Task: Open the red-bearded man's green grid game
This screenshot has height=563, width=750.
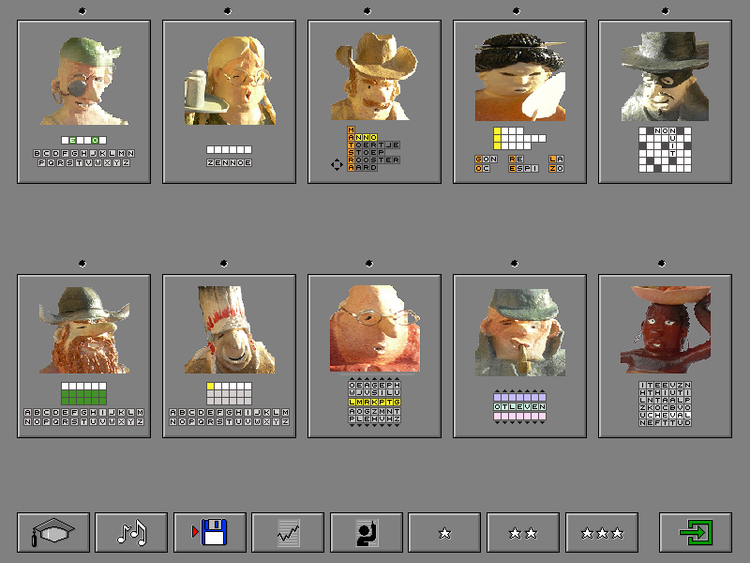Action: click(x=83, y=356)
